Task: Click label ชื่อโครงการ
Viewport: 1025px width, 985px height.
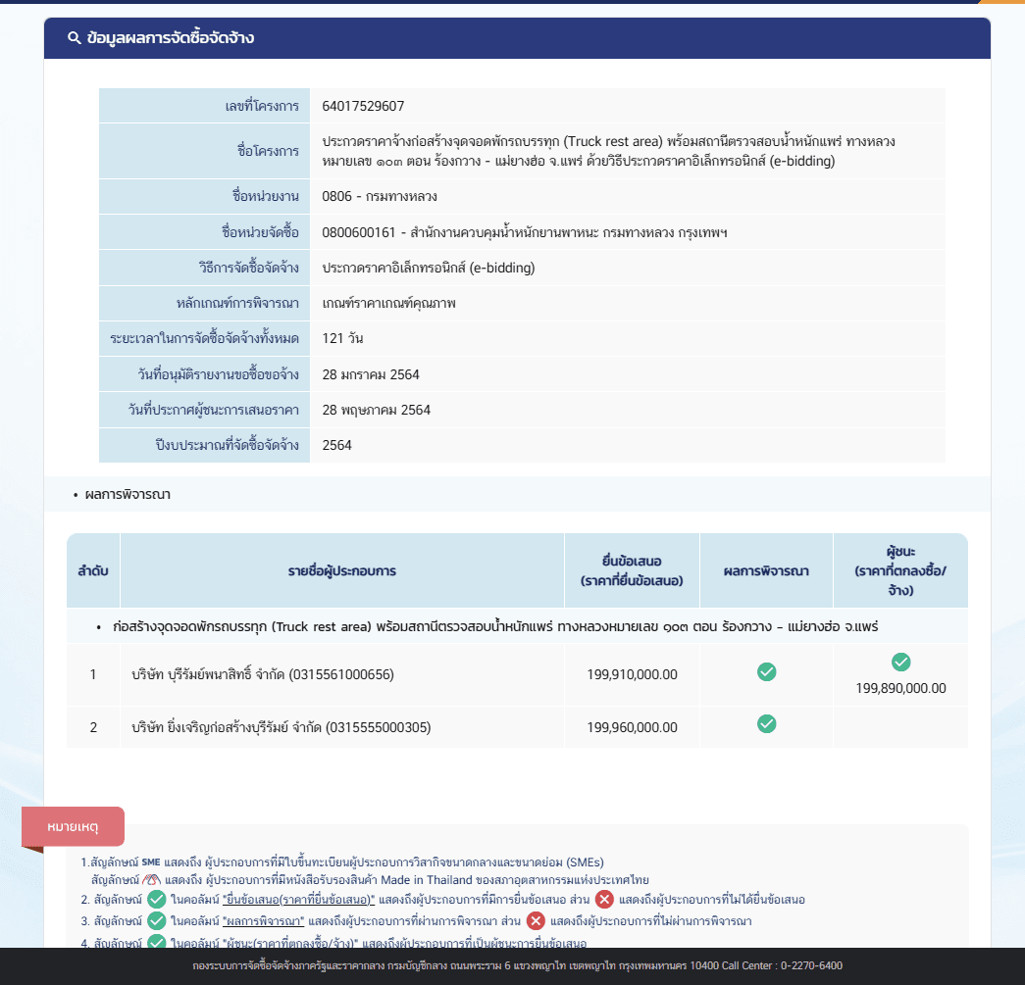Action: click(268, 151)
